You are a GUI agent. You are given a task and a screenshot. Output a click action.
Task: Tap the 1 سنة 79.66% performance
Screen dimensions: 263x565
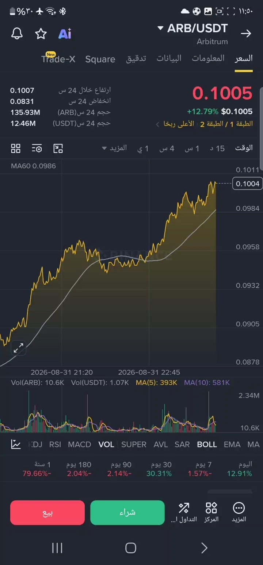click(x=37, y=469)
